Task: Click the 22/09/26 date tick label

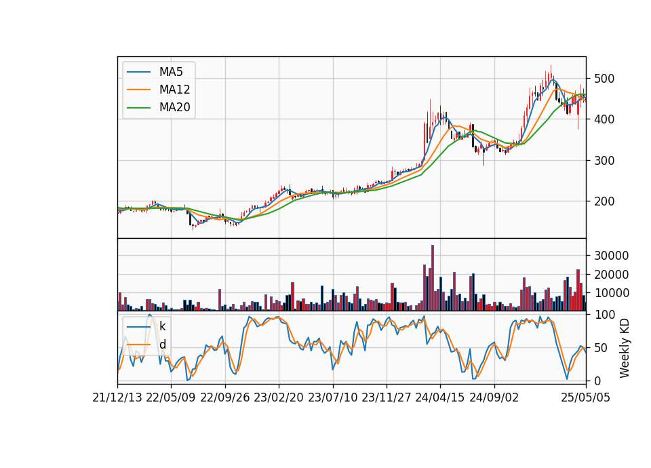Action: pyautogui.click(x=225, y=398)
